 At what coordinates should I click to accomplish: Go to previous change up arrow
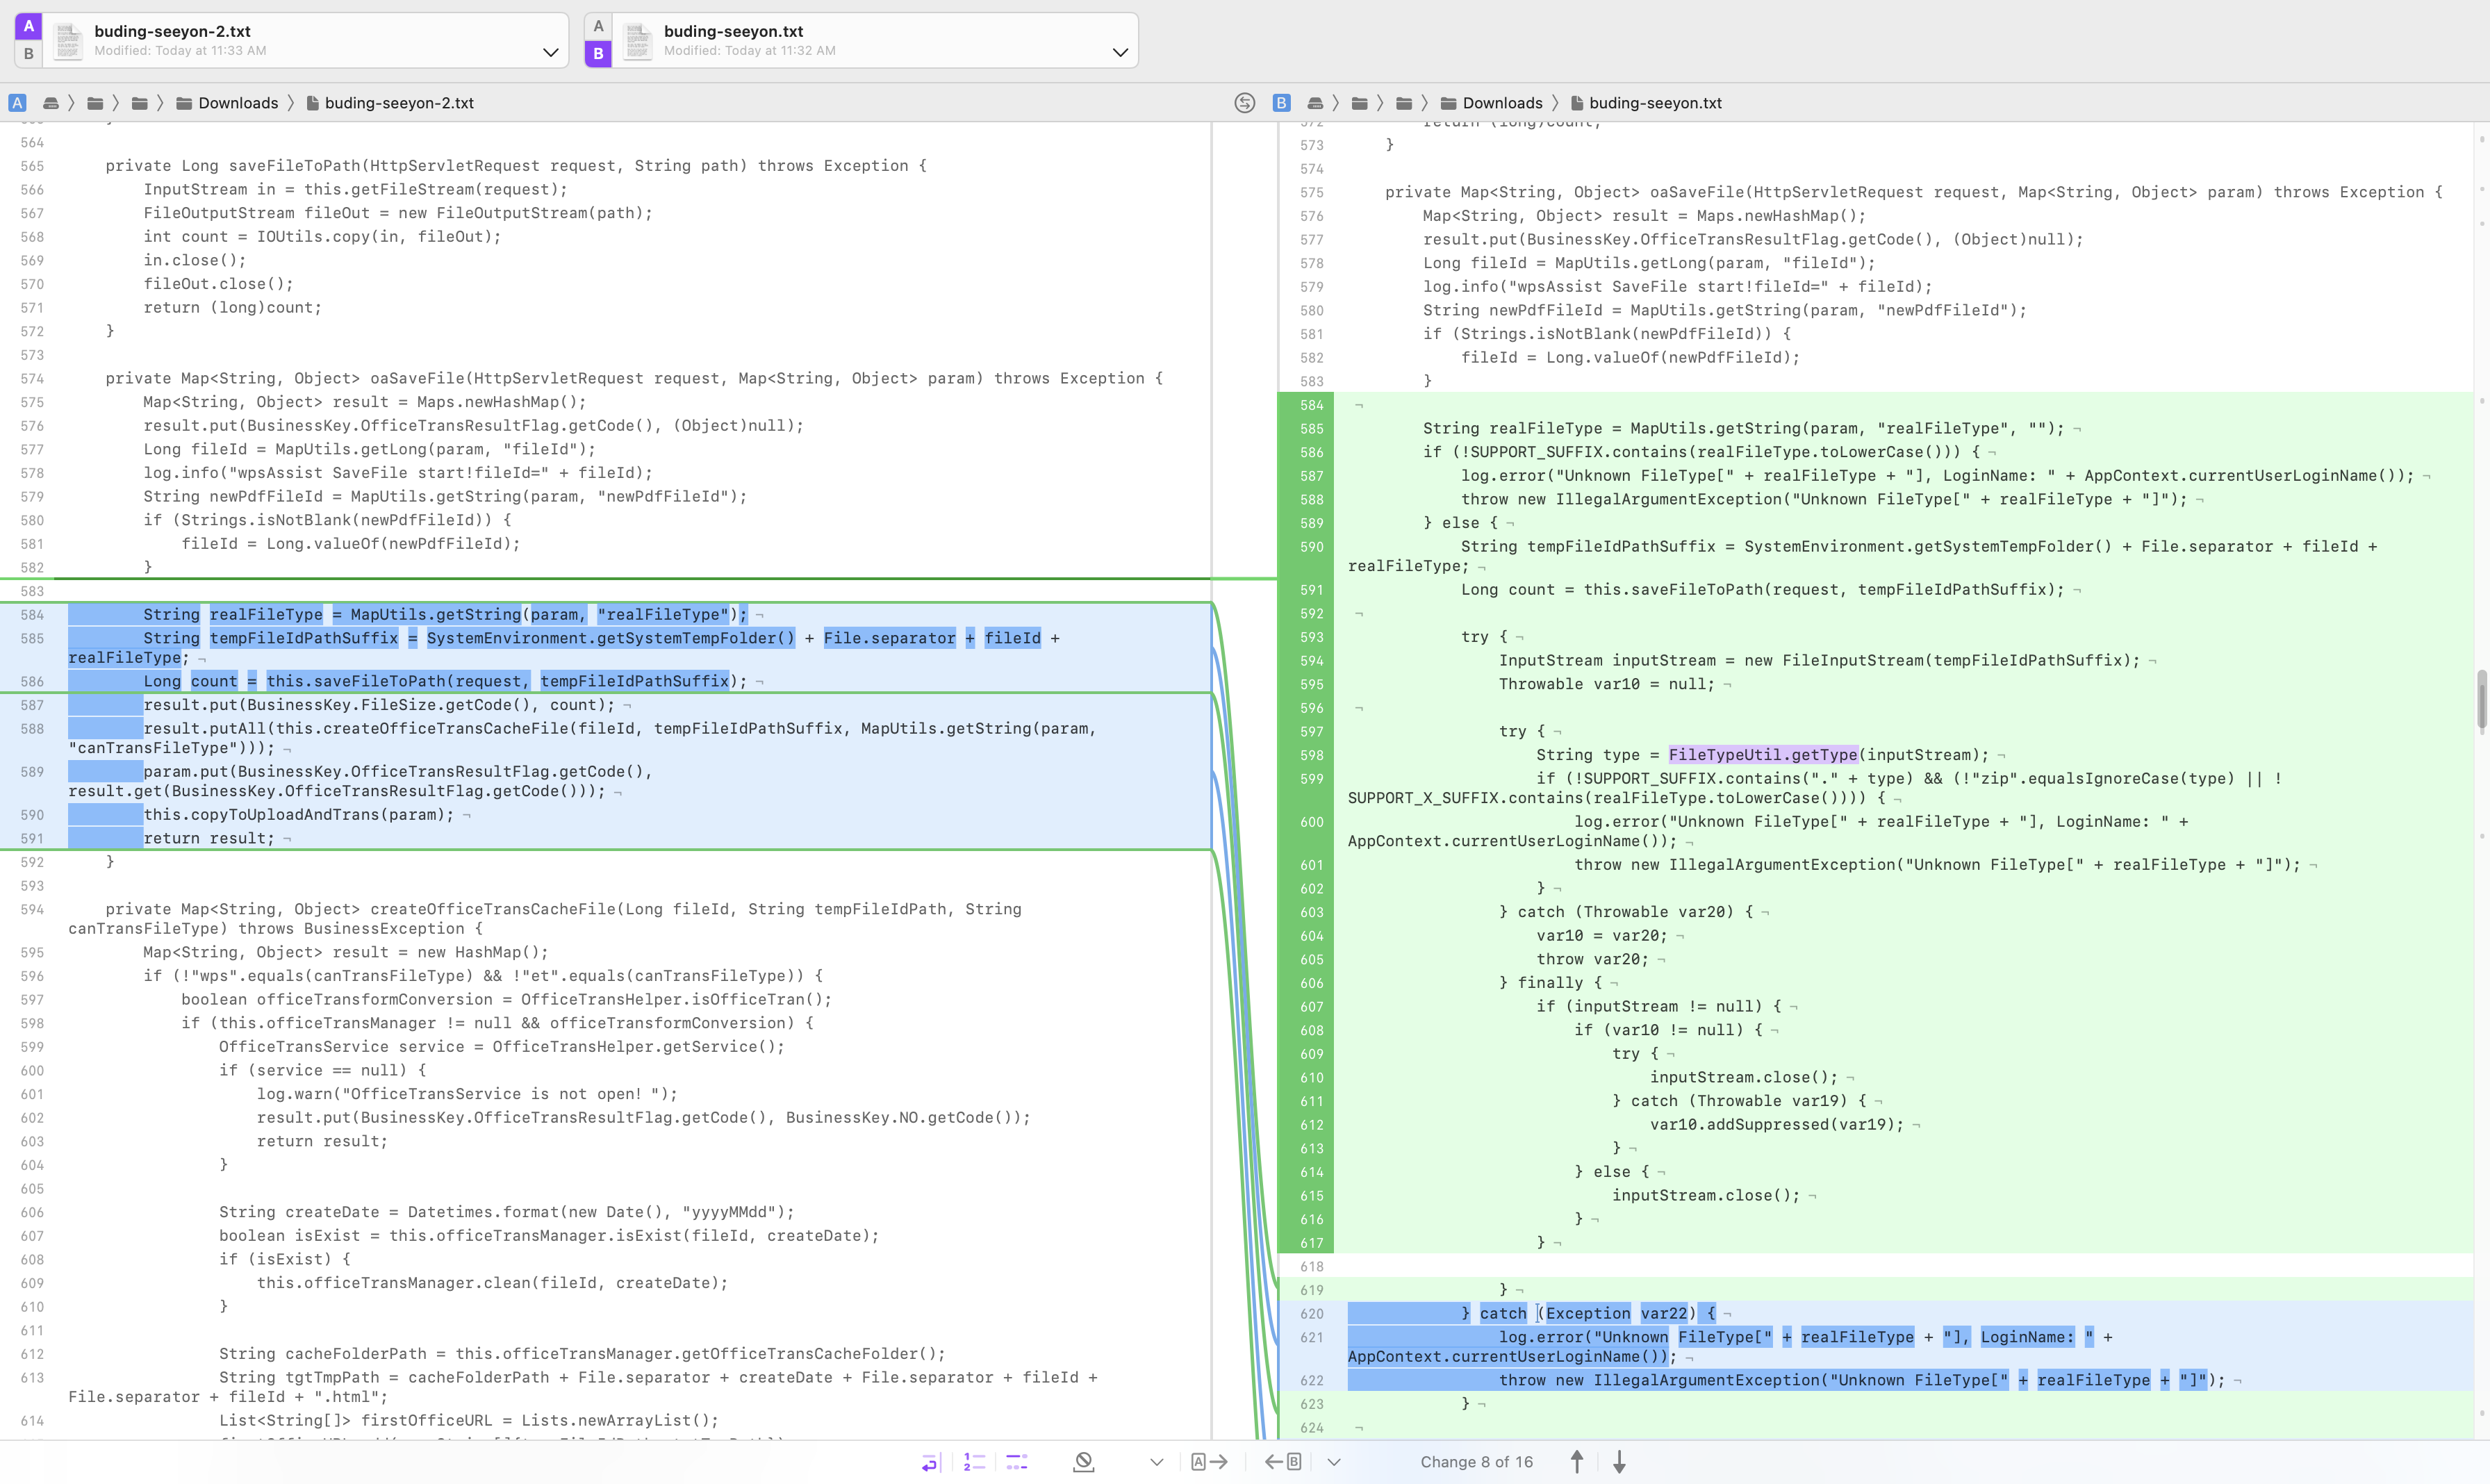(1577, 1462)
